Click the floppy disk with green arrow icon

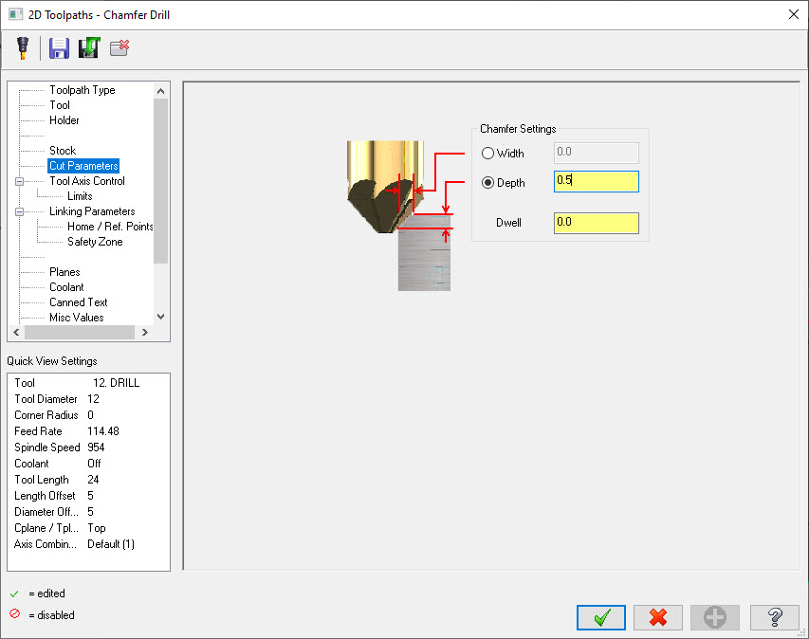point(89,48)
